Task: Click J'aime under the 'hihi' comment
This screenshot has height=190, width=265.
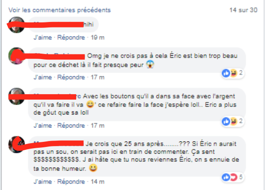Action: (43, 38)
